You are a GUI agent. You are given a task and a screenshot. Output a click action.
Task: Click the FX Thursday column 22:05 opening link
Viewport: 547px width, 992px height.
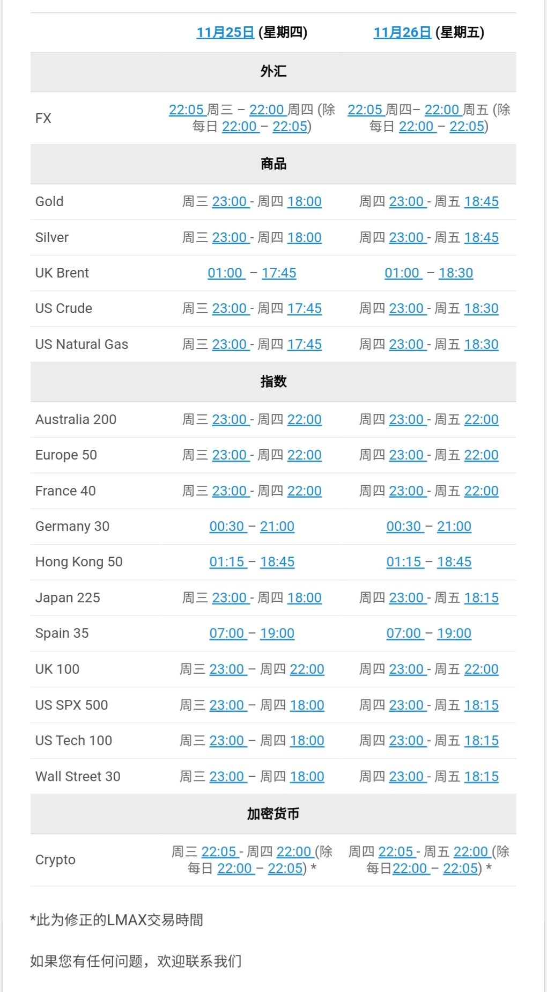[186, 110]
